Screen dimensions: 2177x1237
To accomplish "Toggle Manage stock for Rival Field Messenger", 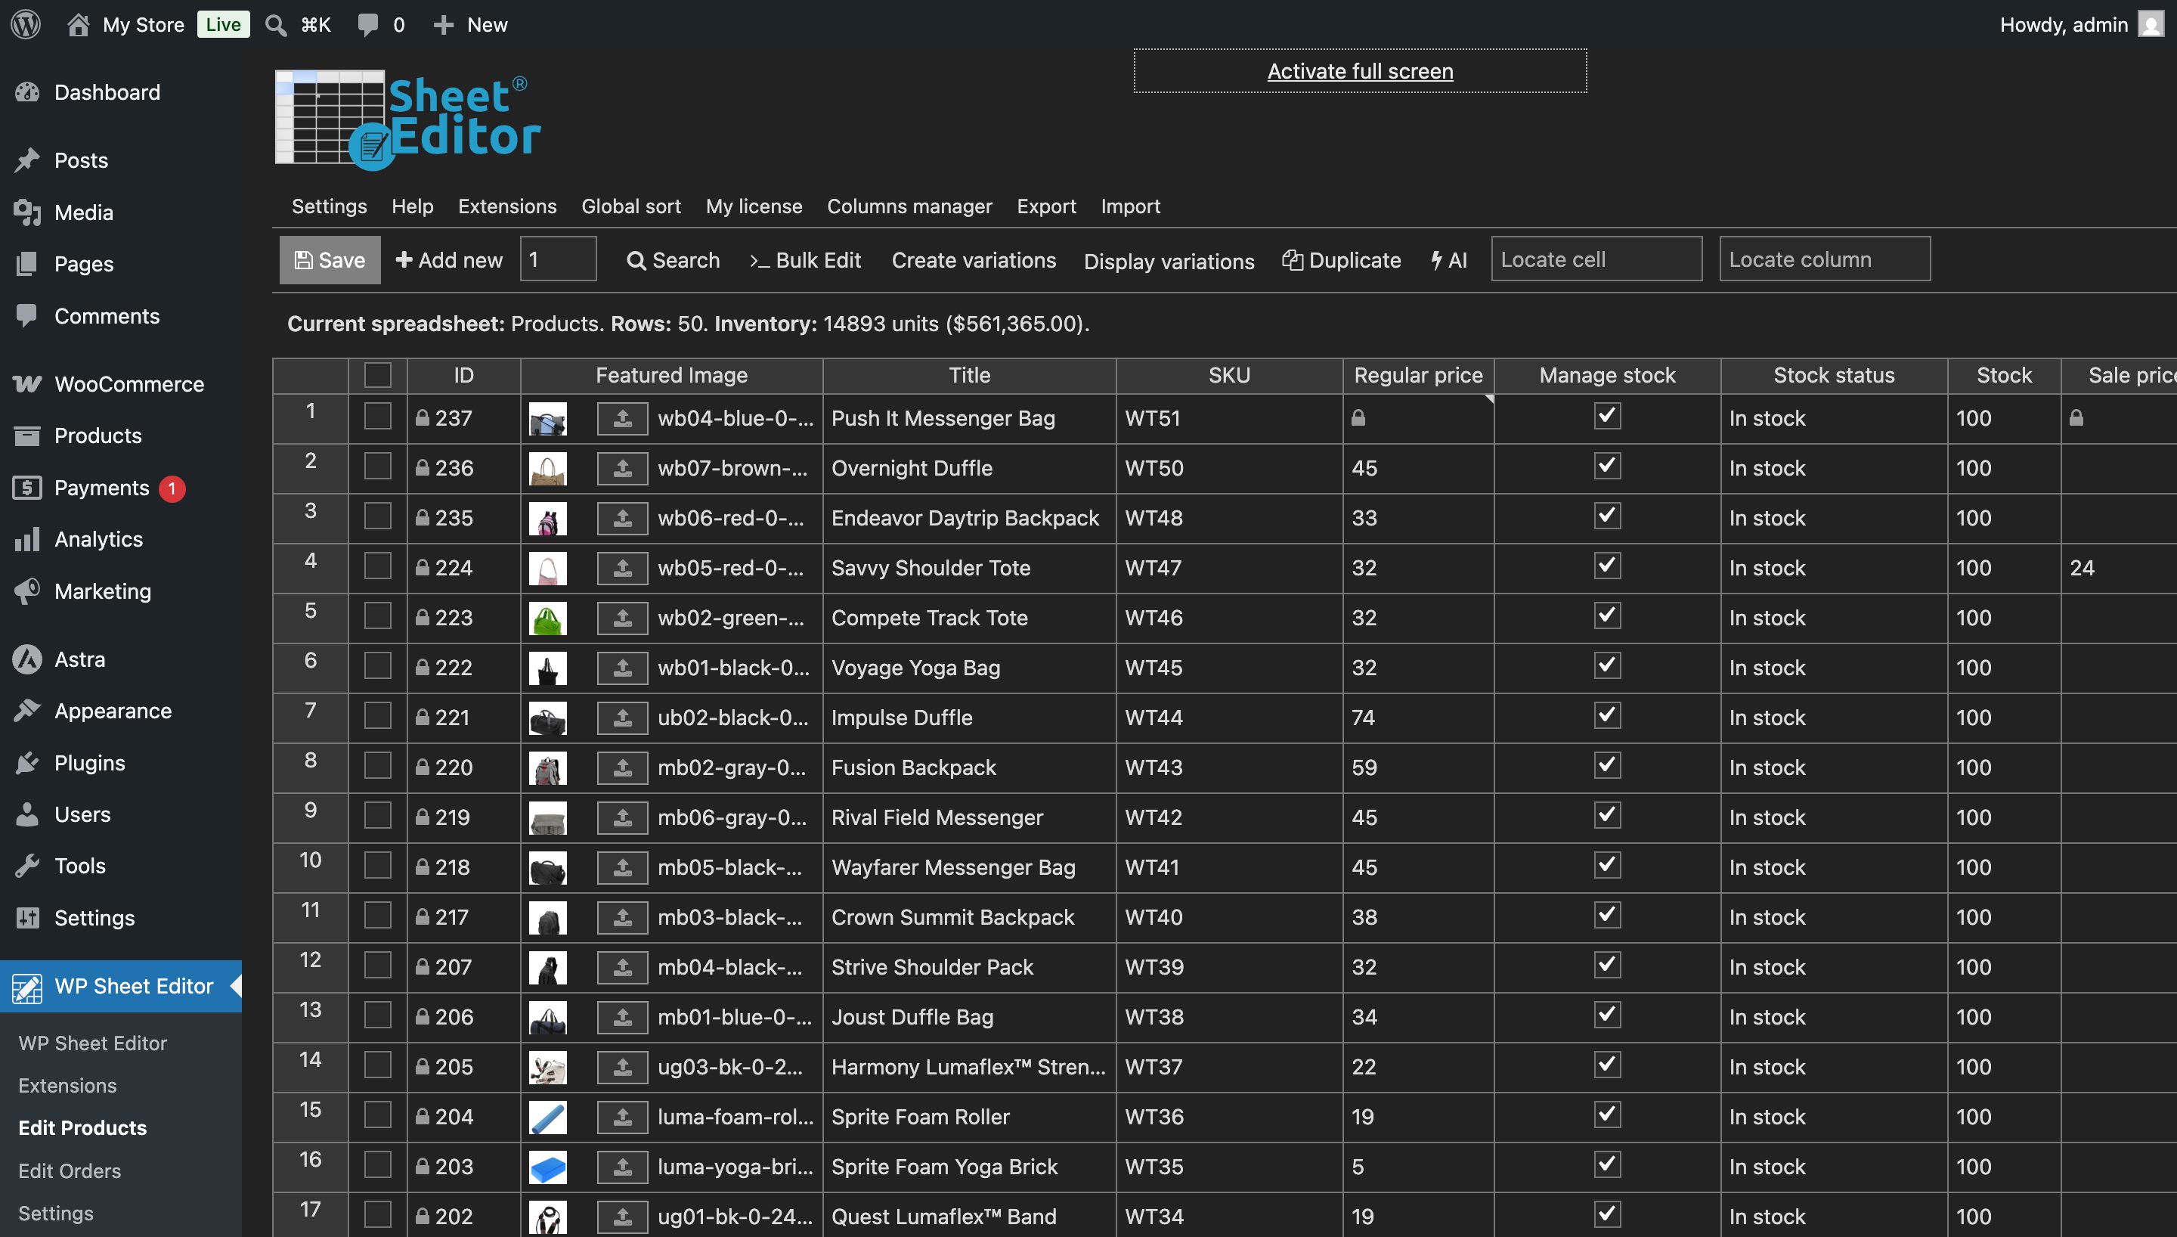I will pos(1607,815).
